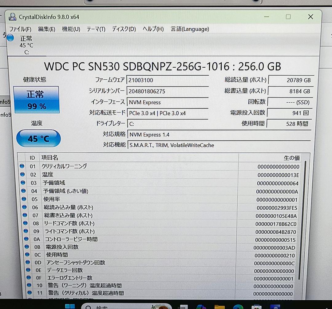The width and height of the screenshot is (332, 309).
Task: Click the drive letter field C:
Action: [x=167, y=124]
